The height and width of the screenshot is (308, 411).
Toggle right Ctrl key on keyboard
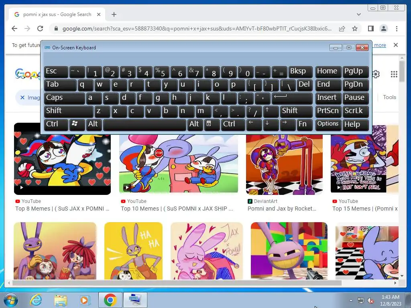pos(233,124)
